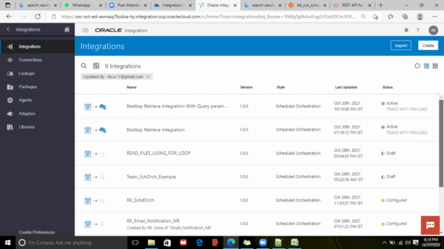This screenshot has width=444, height=249.
Task: Open RK_Email_Notification_NB integration
Action: point(153,221)
